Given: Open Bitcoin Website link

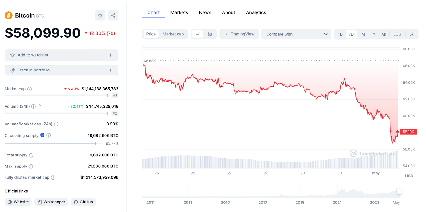Looking at the screenshot, I should 18,202.
